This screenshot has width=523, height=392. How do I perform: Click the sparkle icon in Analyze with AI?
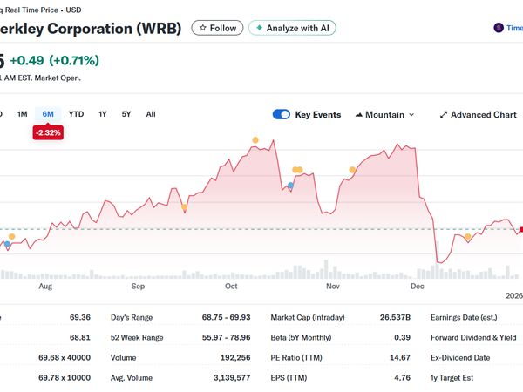point(259,28)
